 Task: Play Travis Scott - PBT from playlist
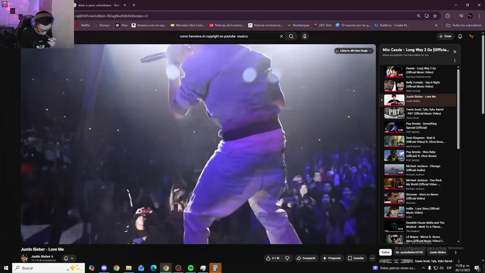pos(419,113)
